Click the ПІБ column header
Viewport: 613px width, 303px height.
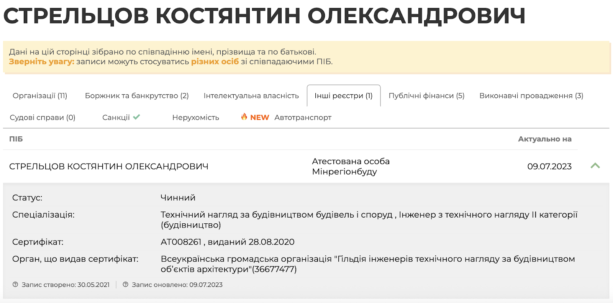pyautogui.click(x=16, y=139)
